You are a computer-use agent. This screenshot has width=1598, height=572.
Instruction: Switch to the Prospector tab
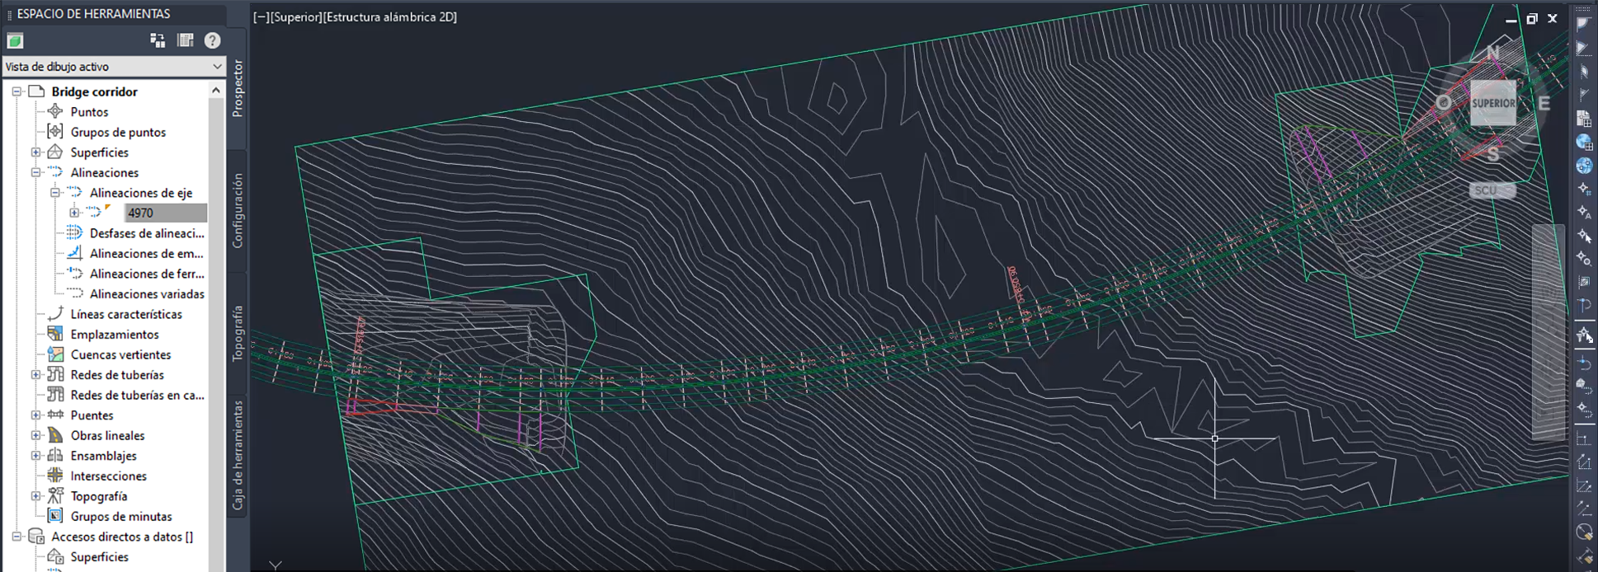(x=238, y=89)
